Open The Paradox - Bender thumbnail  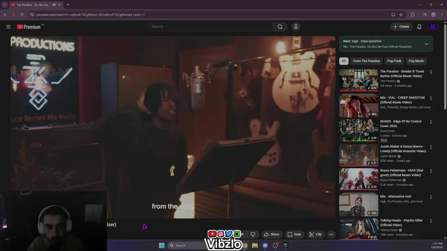point(359,80)
